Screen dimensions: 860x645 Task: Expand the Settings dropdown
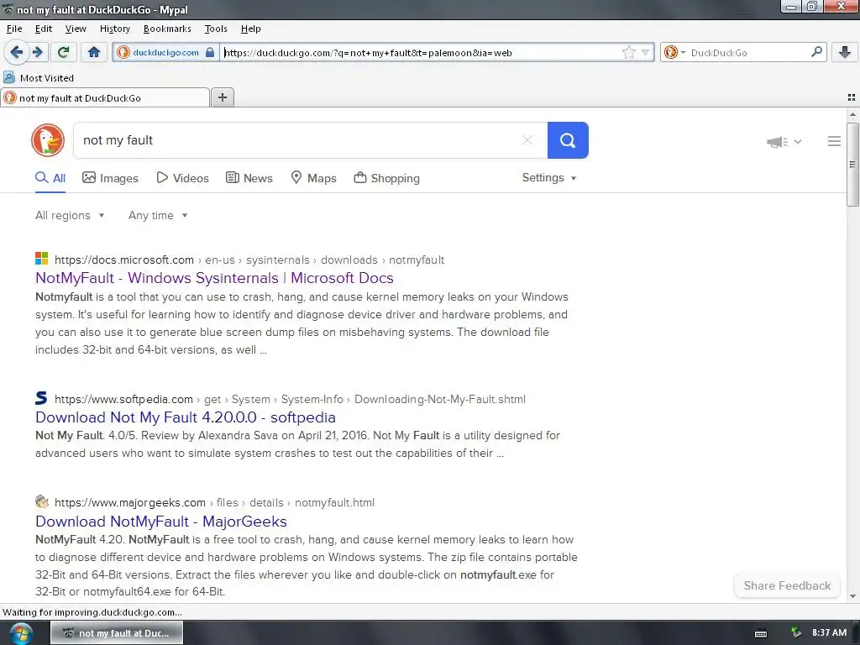[x=549, y=178]
